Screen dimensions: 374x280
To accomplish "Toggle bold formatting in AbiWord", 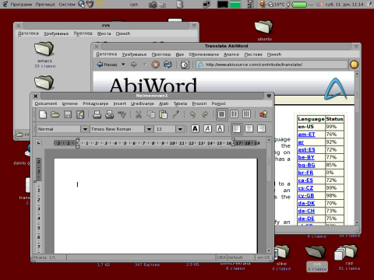I will (x=195, y=129).
